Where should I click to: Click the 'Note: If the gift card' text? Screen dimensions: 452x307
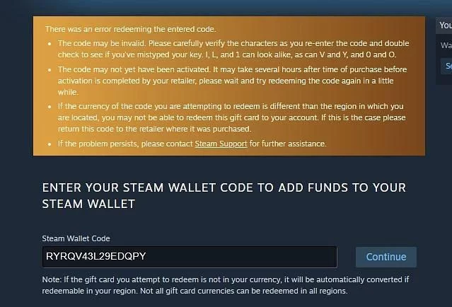[x=226, y=285]
